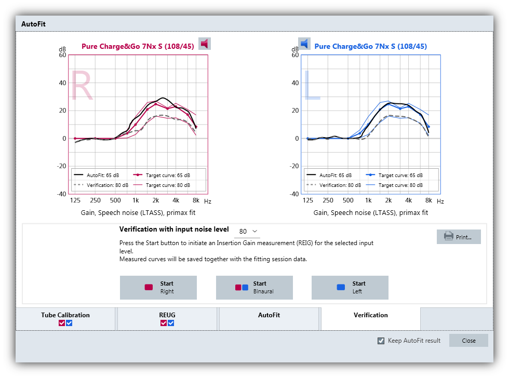Start the Binaural verification measurement

click(x=254, y=288)
